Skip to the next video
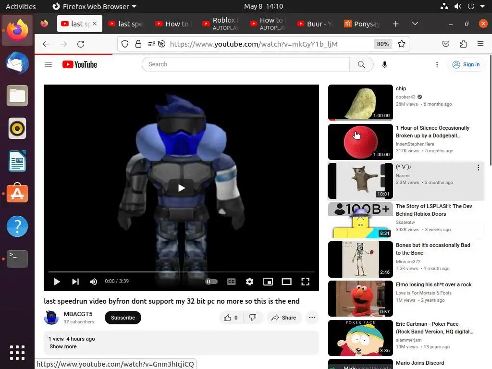Viewport: 492px width, 369px height. (75, 282)
